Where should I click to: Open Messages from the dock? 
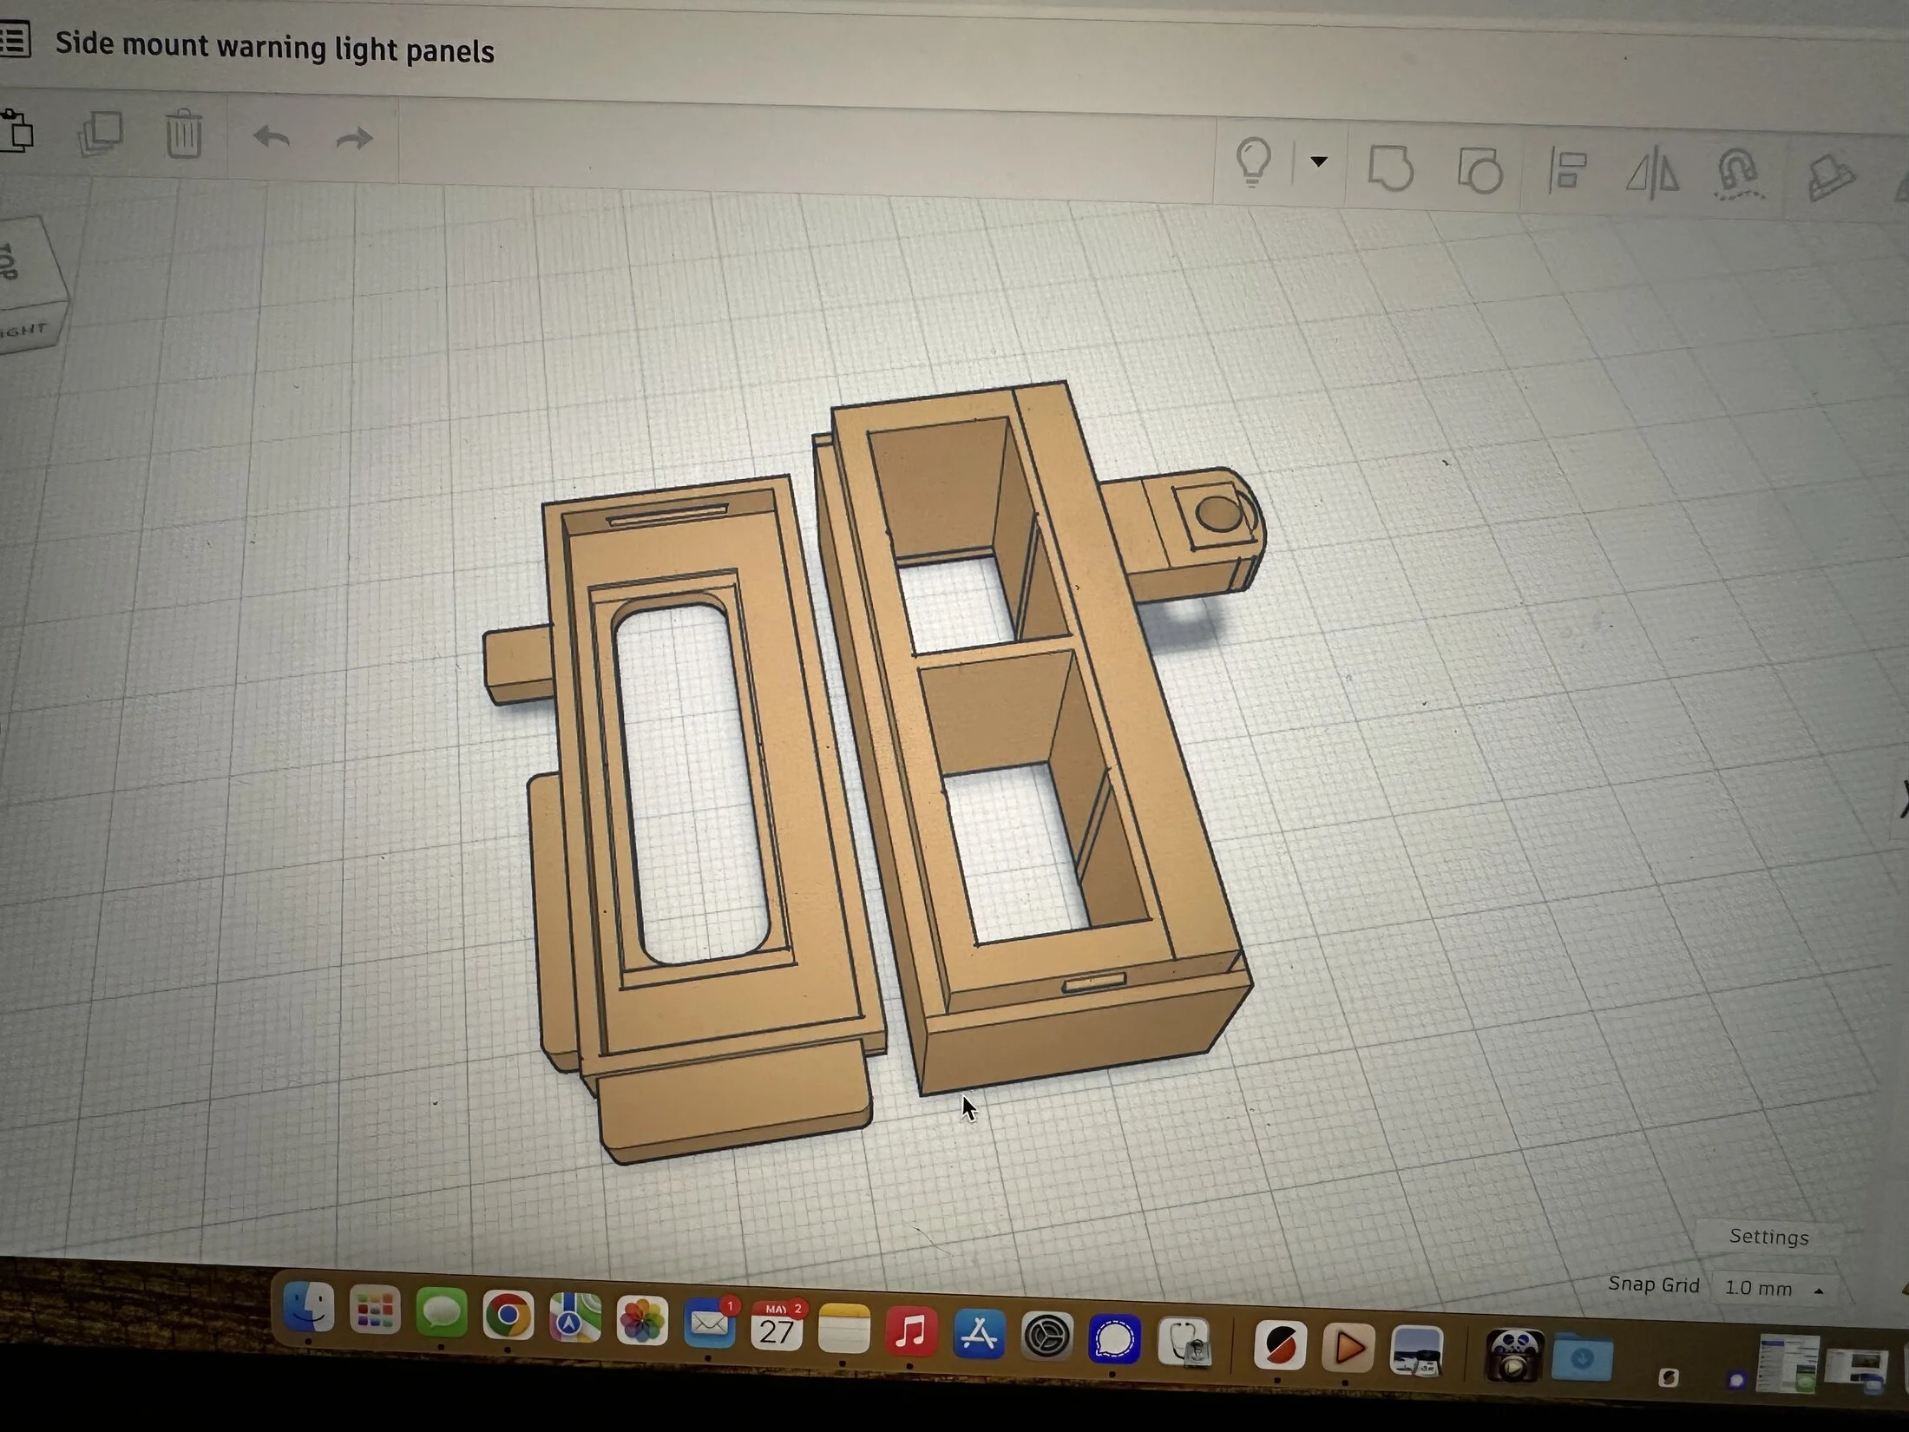pos(441,1312)
